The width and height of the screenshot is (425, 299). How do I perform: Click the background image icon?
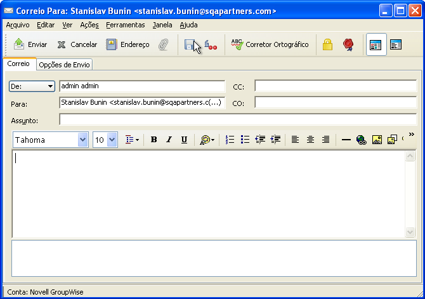(392, 140)
